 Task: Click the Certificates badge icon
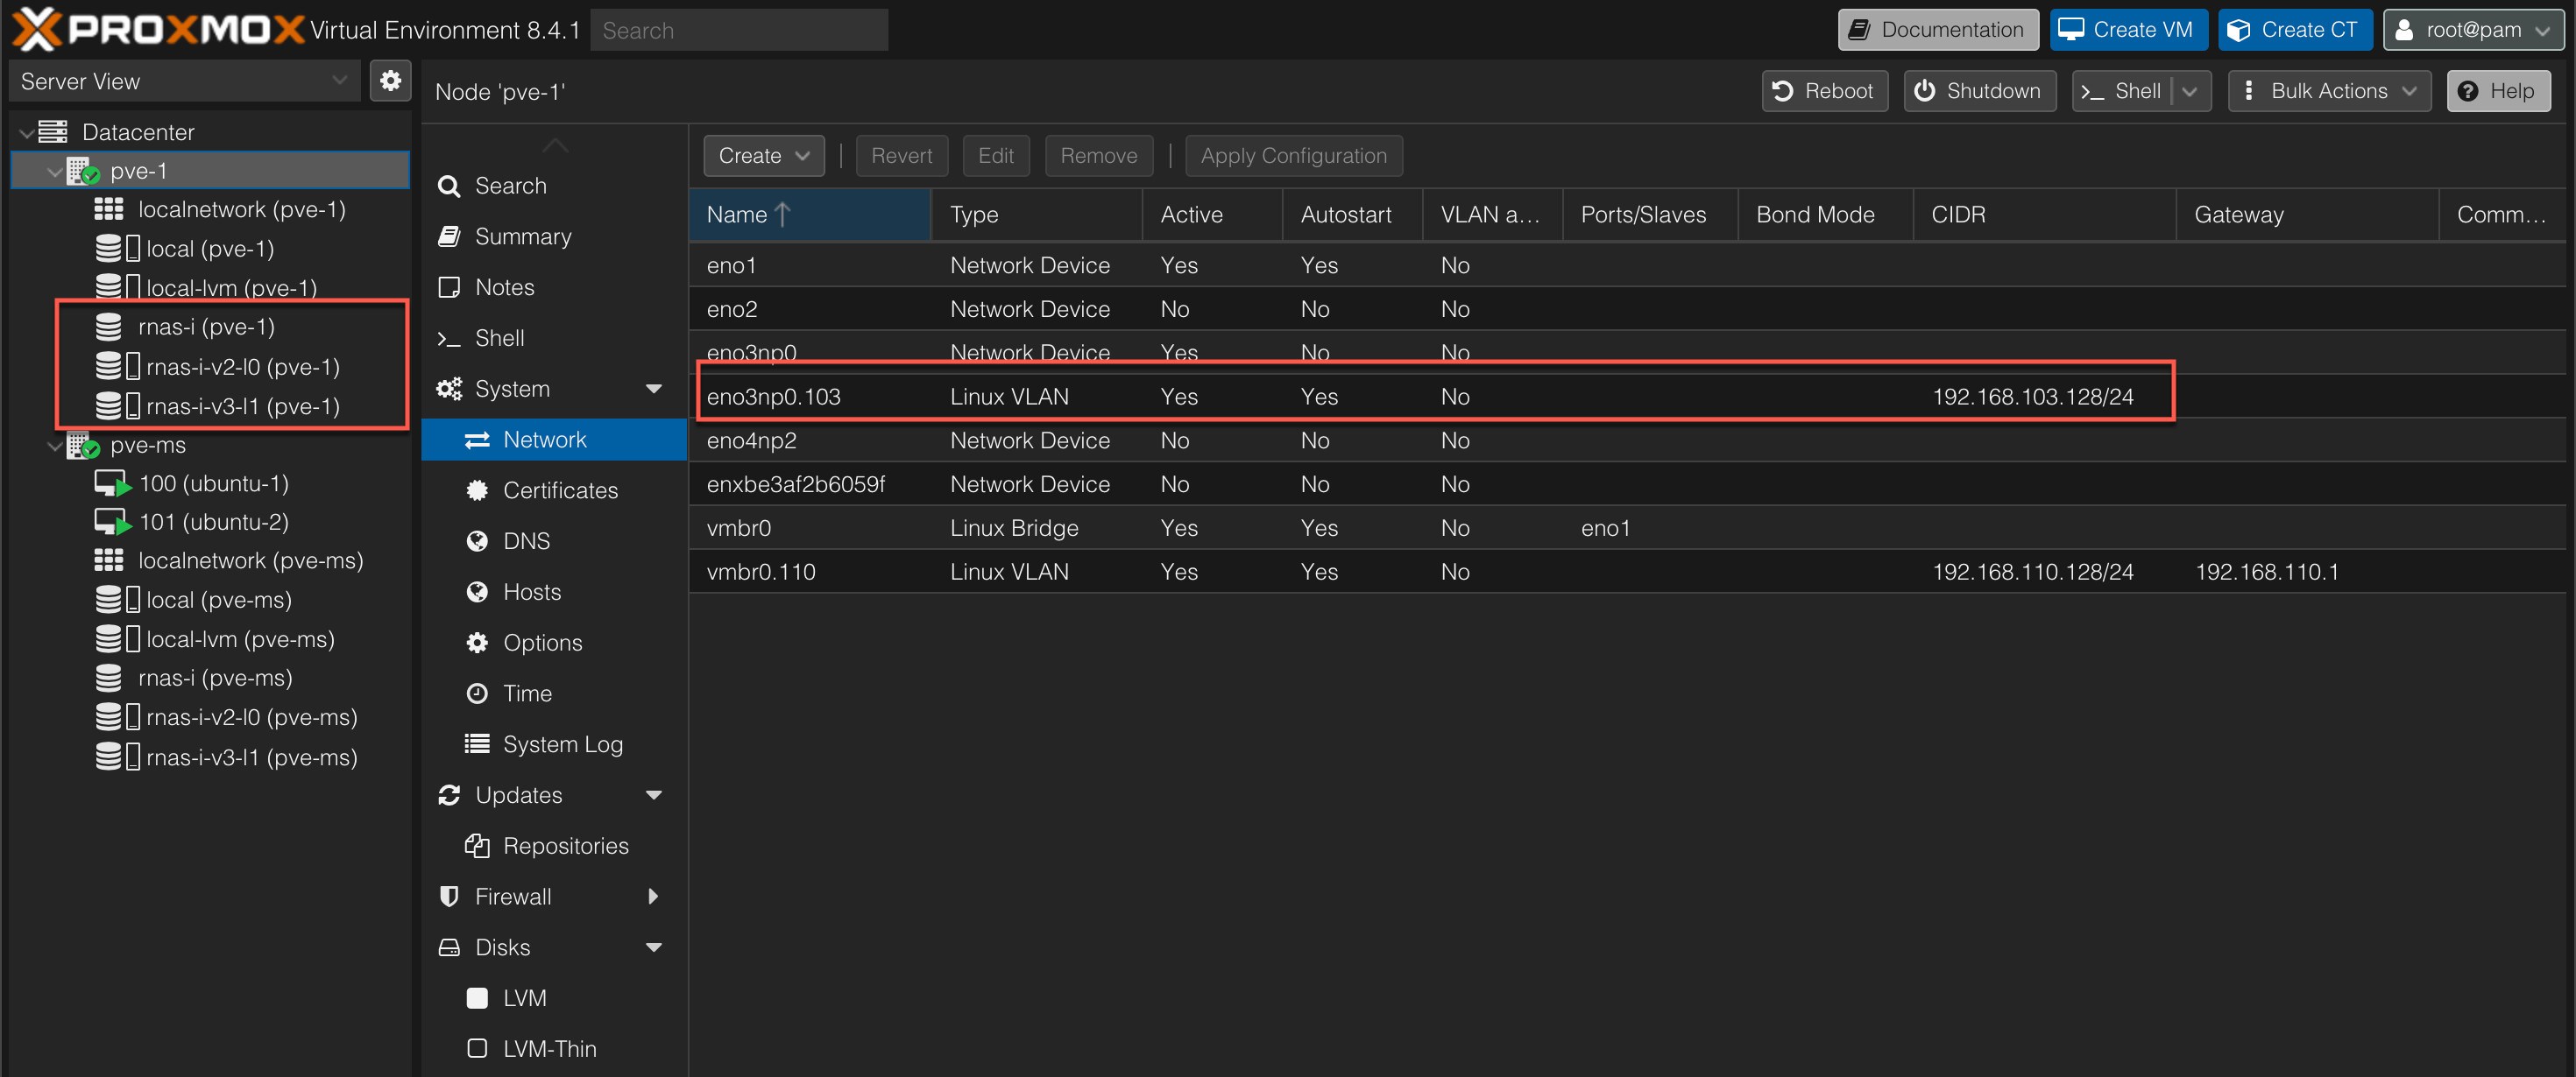click(x=477, y=490)
